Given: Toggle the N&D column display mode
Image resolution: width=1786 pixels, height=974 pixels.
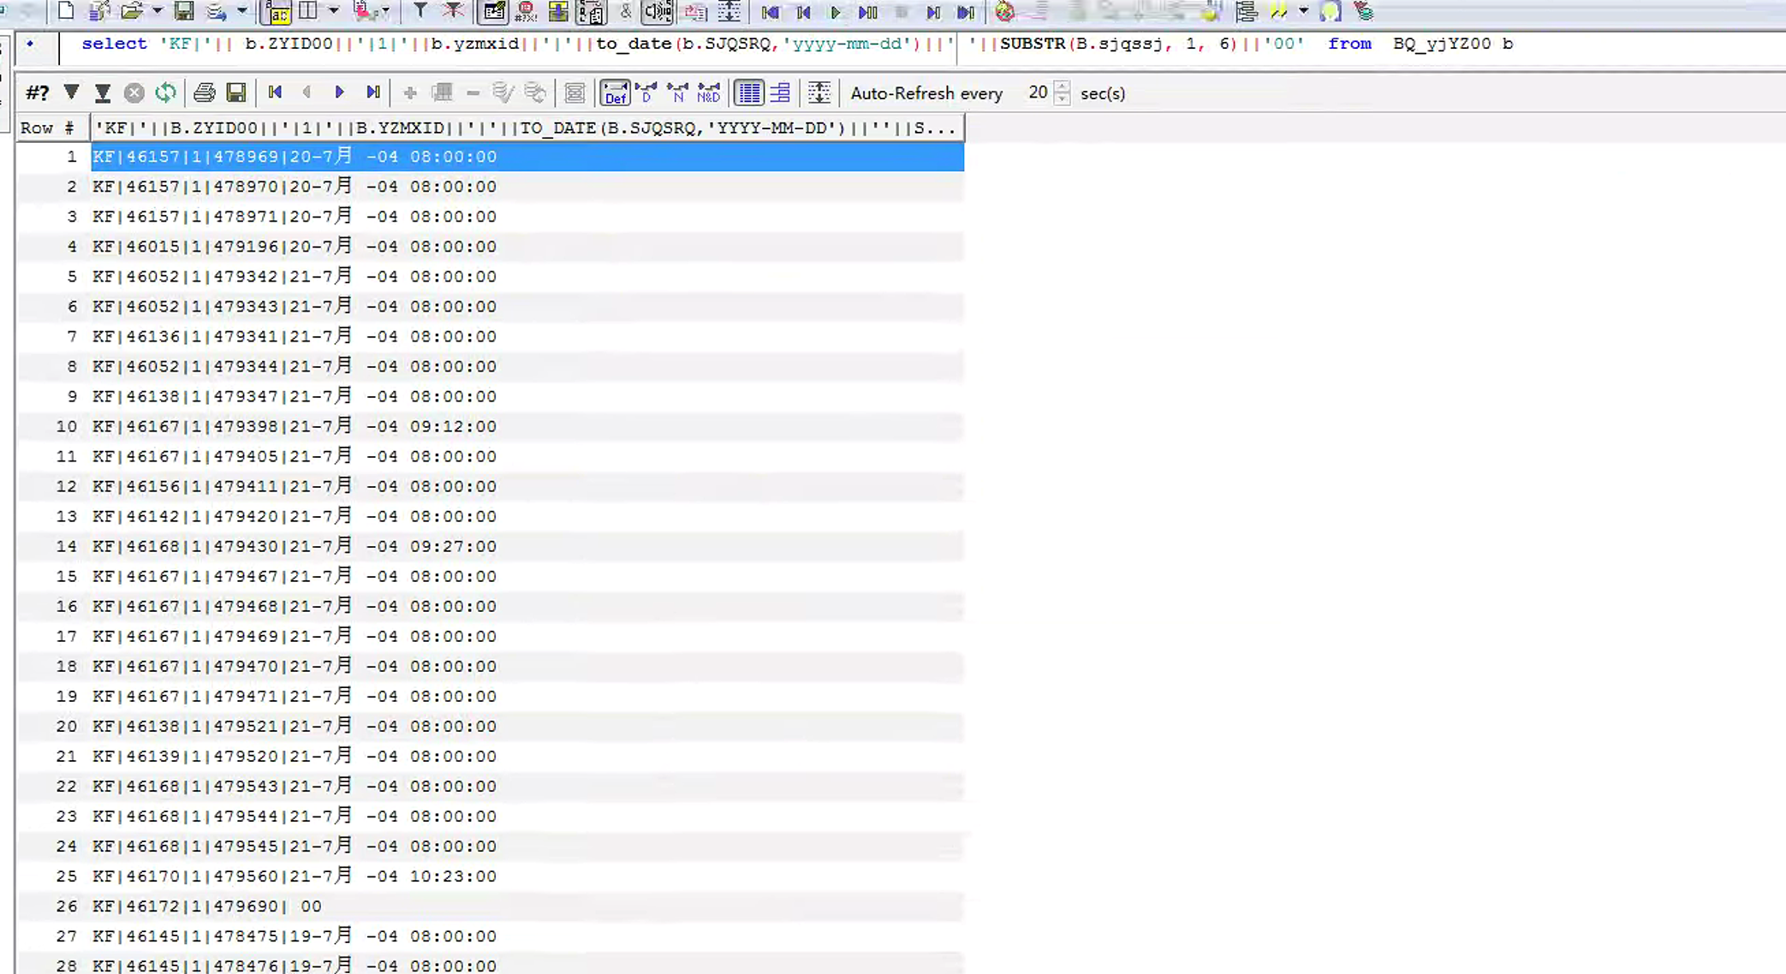Looking at the screenshot, I should pyautogui.click(x=709, y=92).
